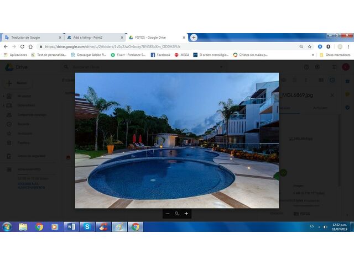Switch to the Add a listing - Point2 tab

click(x=93, y=38)
